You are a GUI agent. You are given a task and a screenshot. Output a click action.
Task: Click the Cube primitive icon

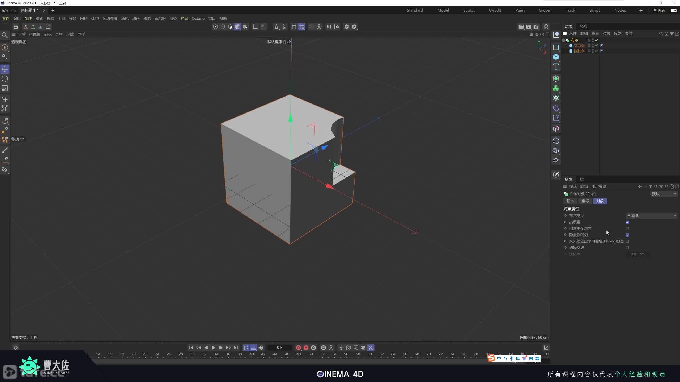pos(556,57)
